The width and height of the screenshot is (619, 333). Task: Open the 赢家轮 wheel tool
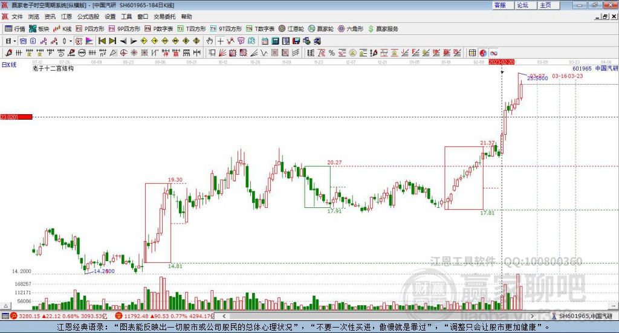point(321,29)
